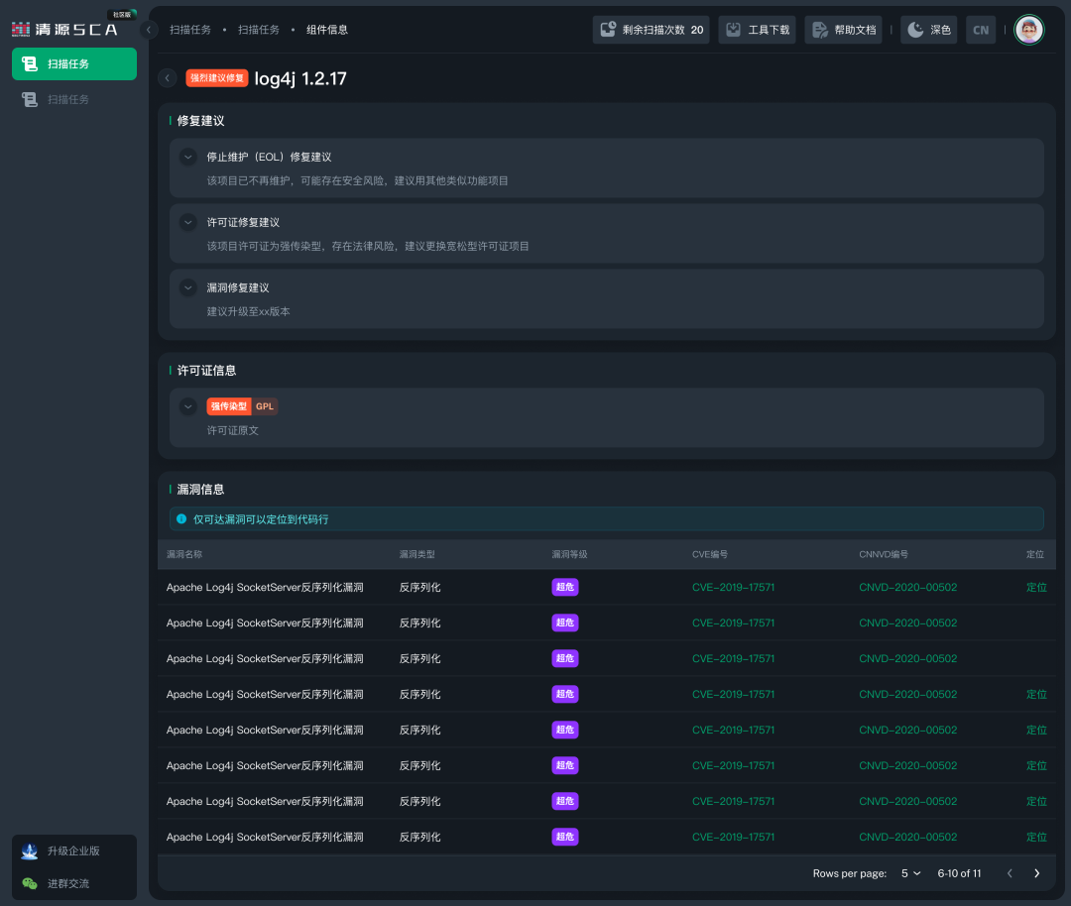1071x906 pixels.
Task: Go to second 扫描任务 breadcrumb
Action: [x=258, y=30]
